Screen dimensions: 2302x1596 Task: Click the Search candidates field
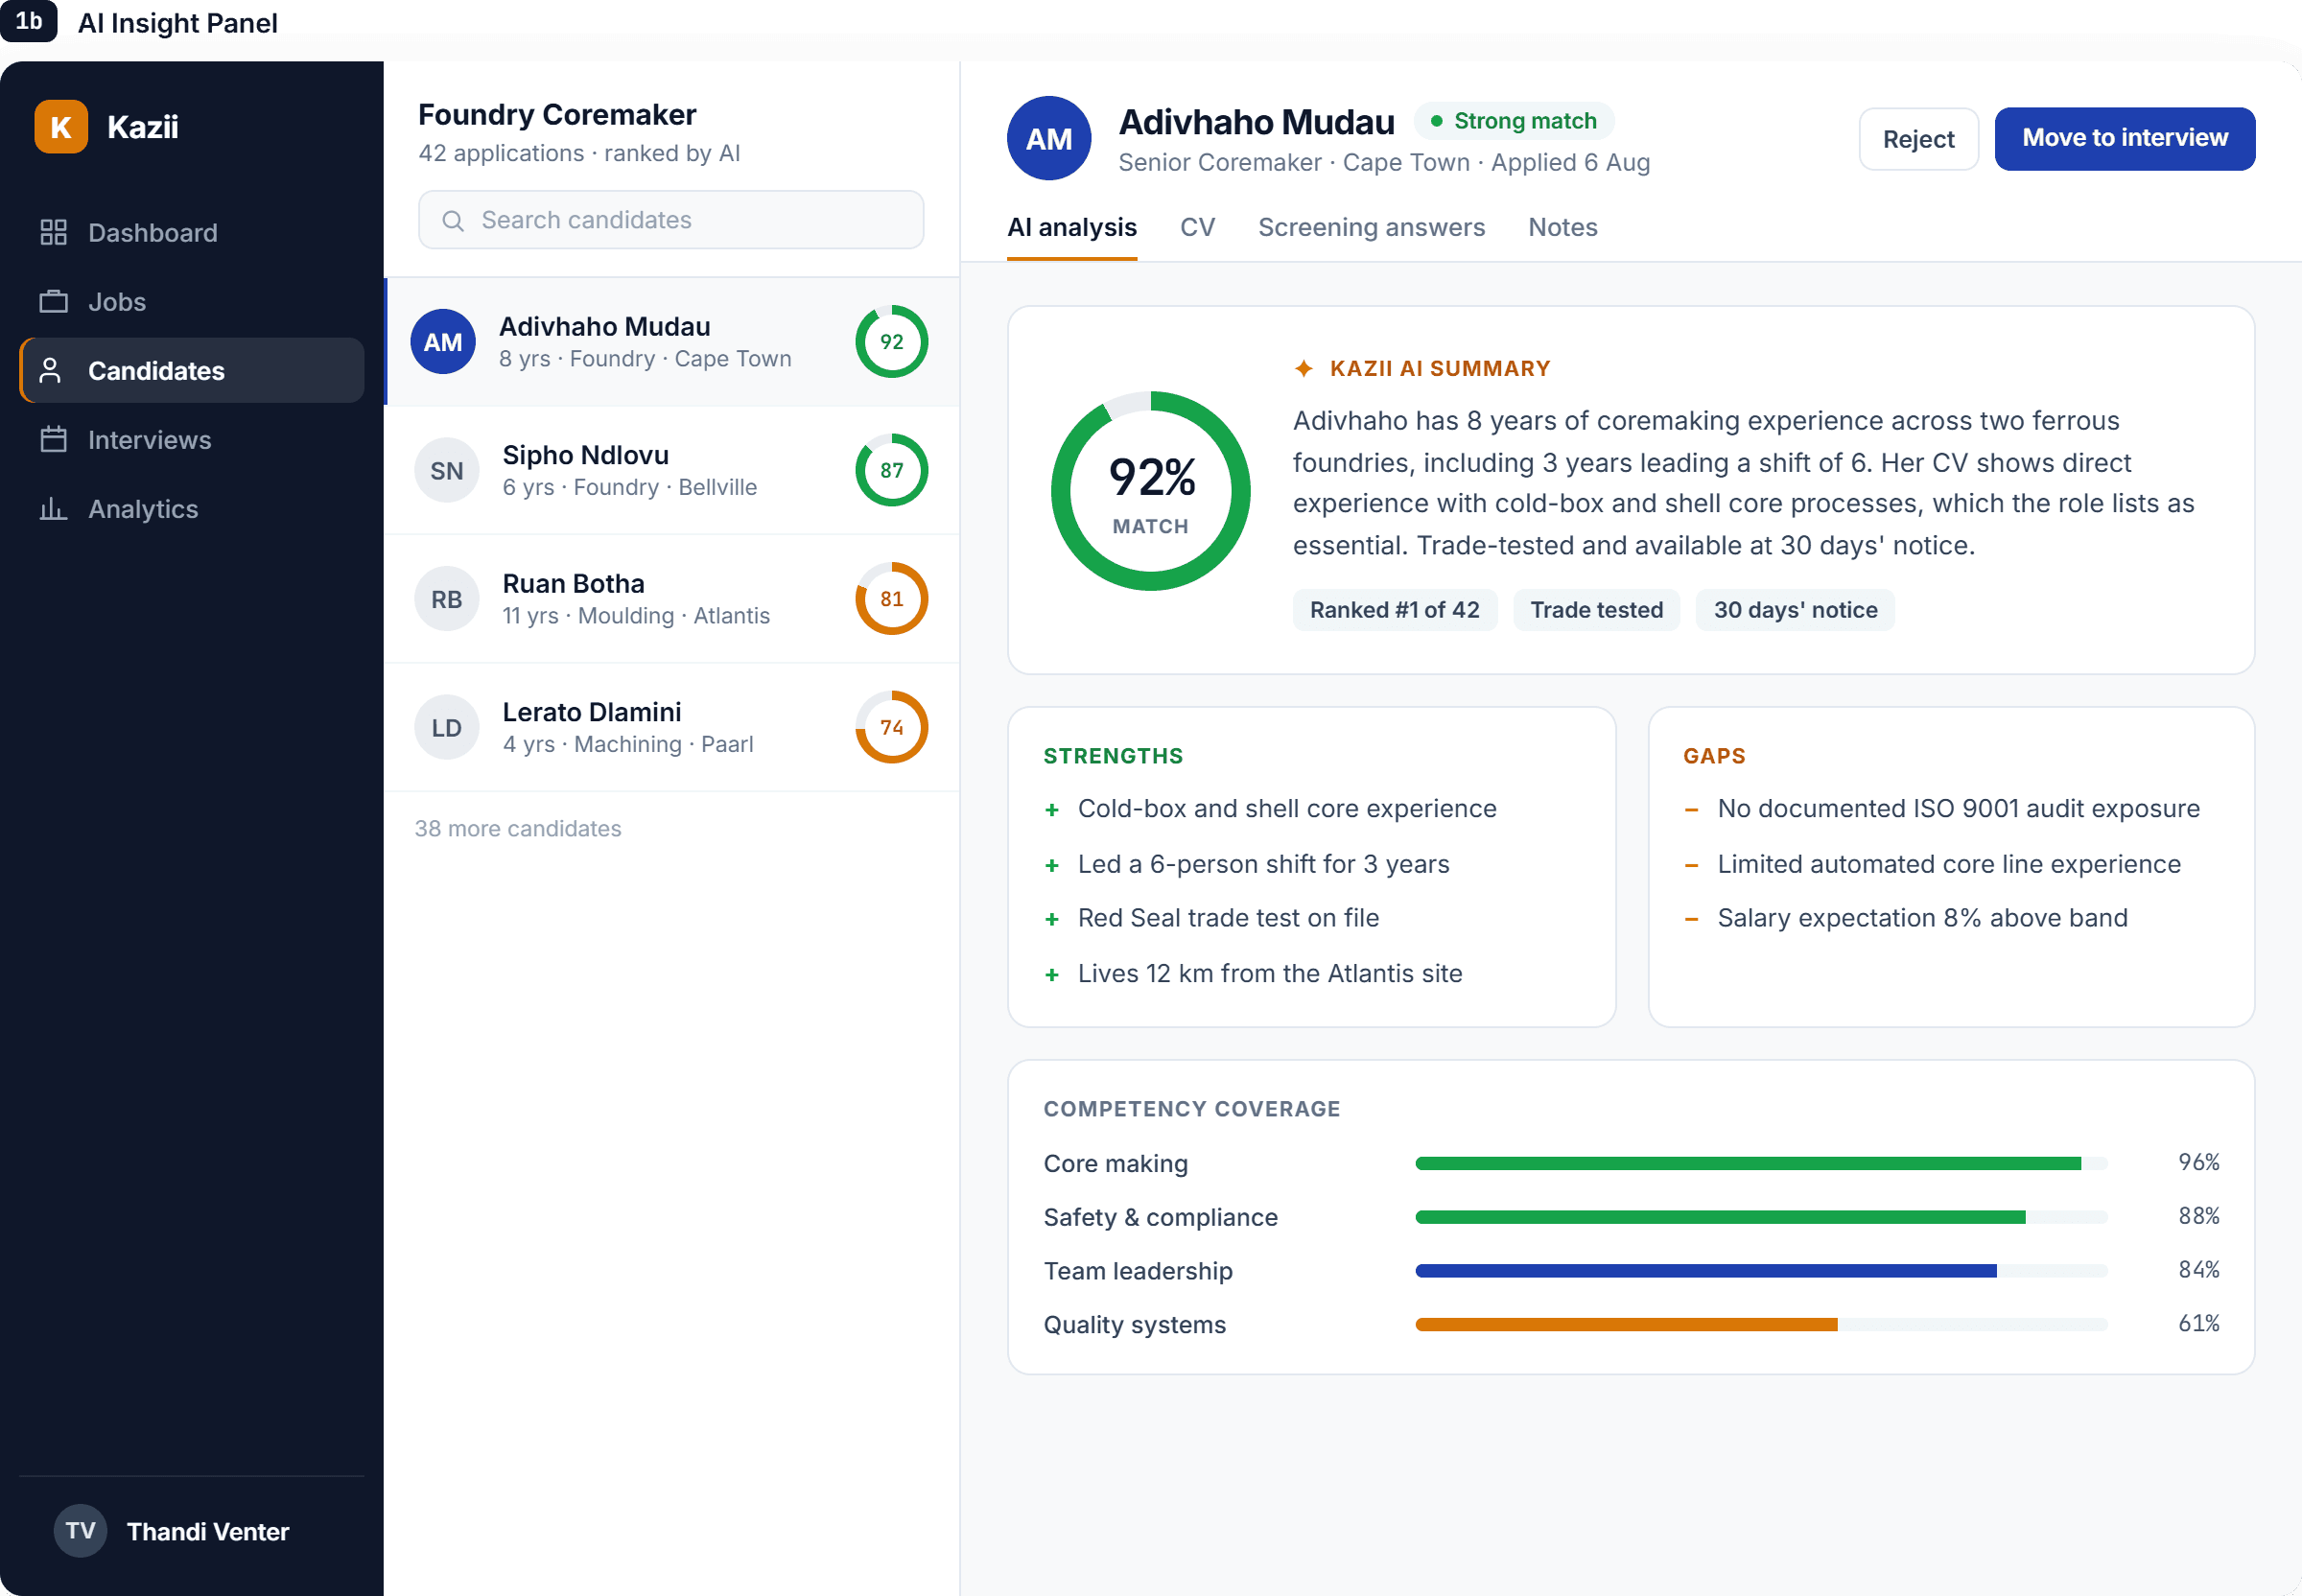click(671, 220)
